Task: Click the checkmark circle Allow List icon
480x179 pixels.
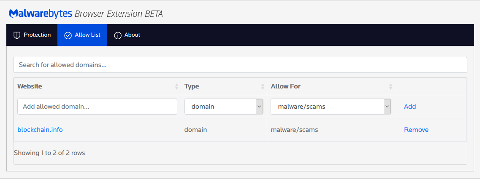Action: click(68, 35)
